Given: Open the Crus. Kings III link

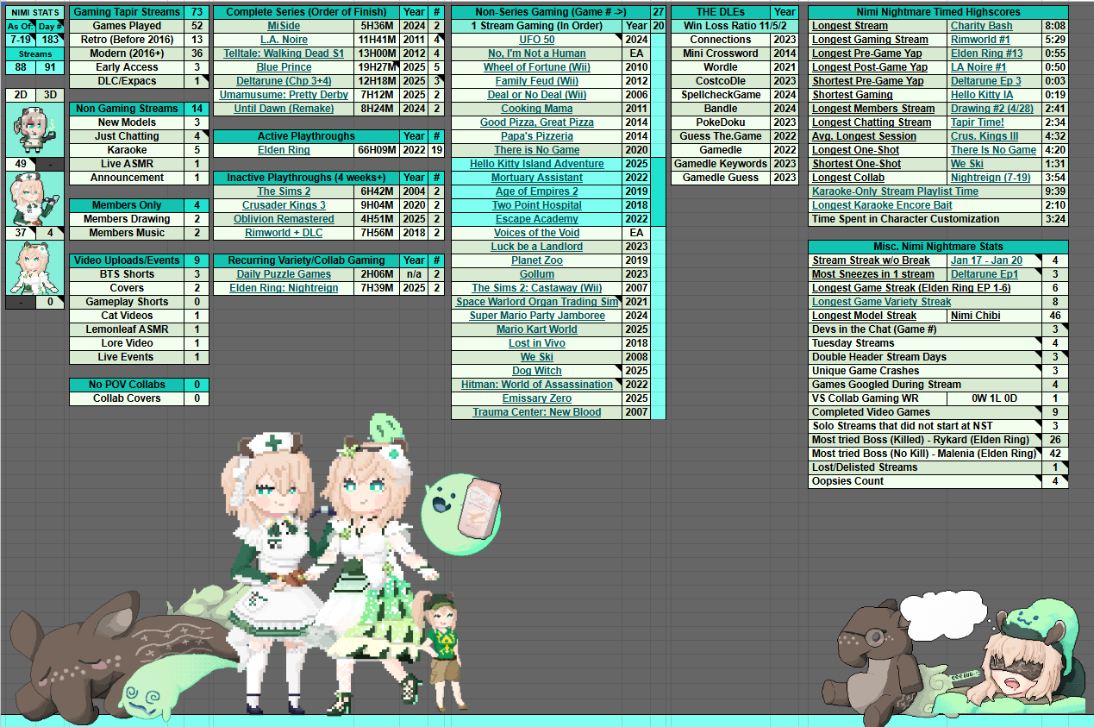Looking at the screenshot, I should click(984, 136).
